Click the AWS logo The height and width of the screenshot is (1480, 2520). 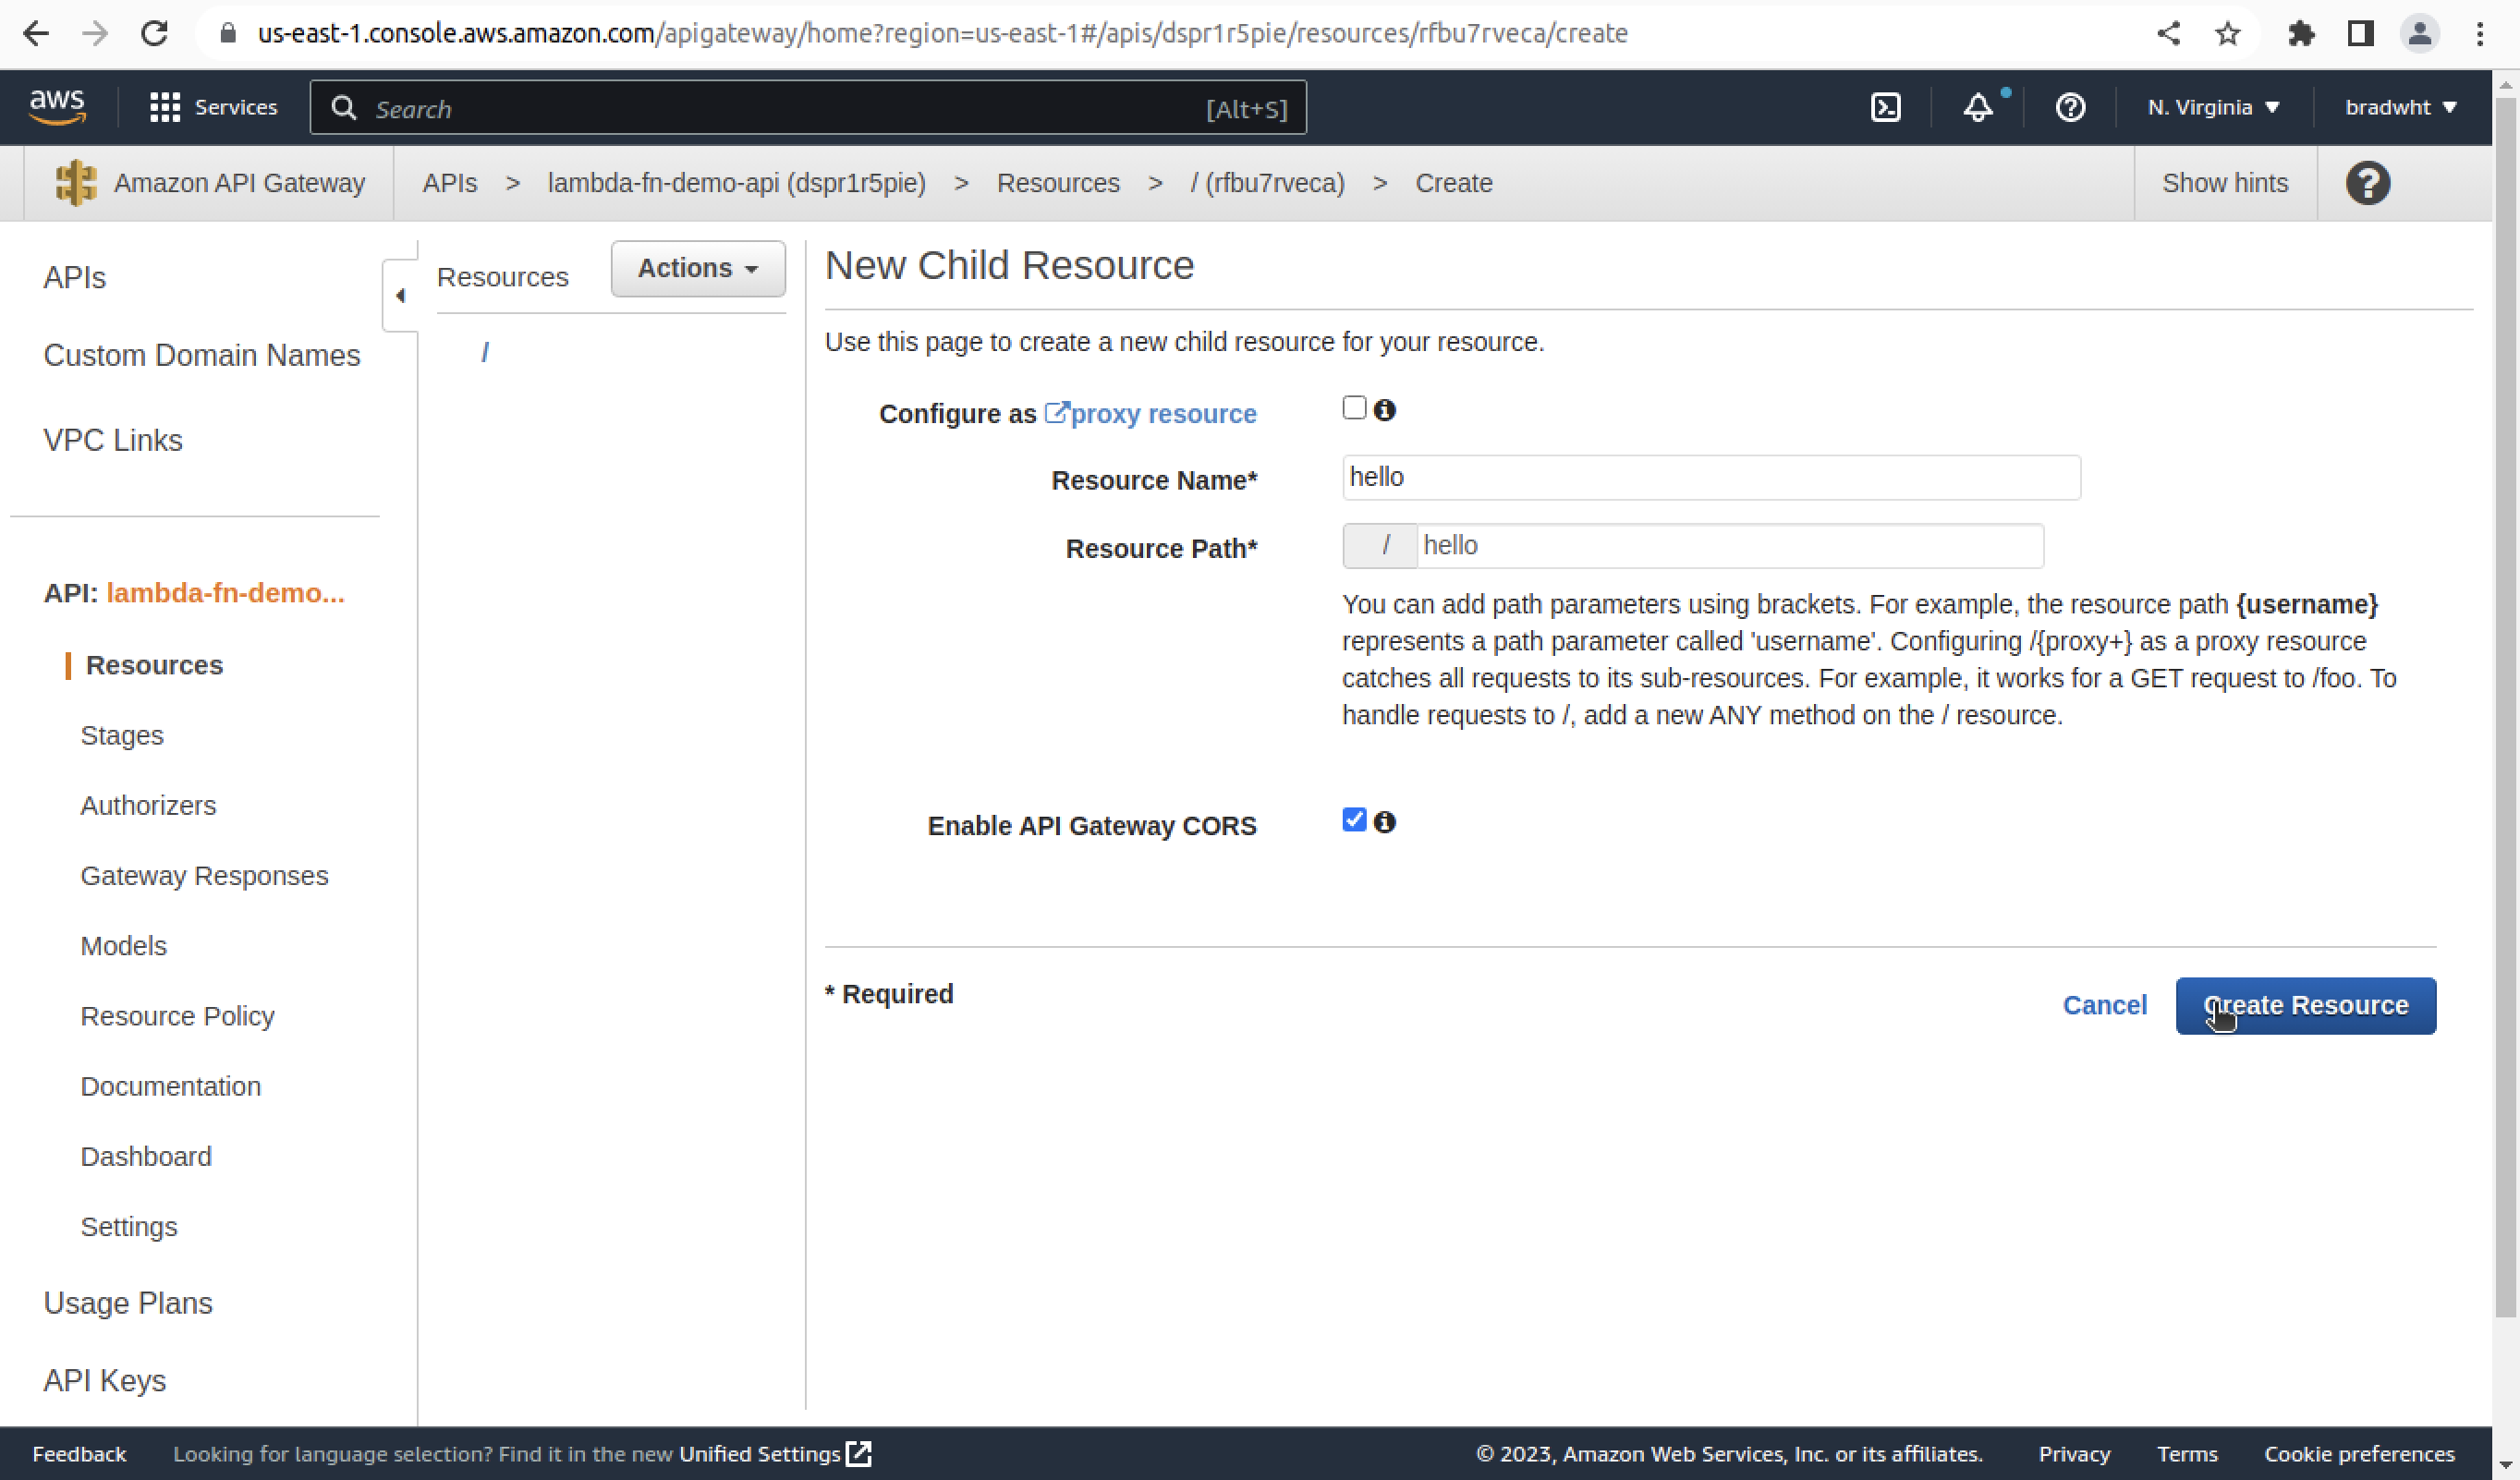[57, 107]
